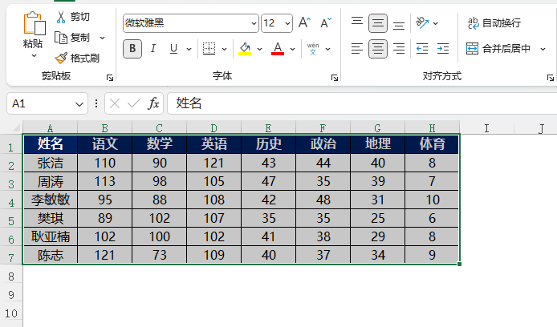Click the cancel entry X icon

[115, 103]
